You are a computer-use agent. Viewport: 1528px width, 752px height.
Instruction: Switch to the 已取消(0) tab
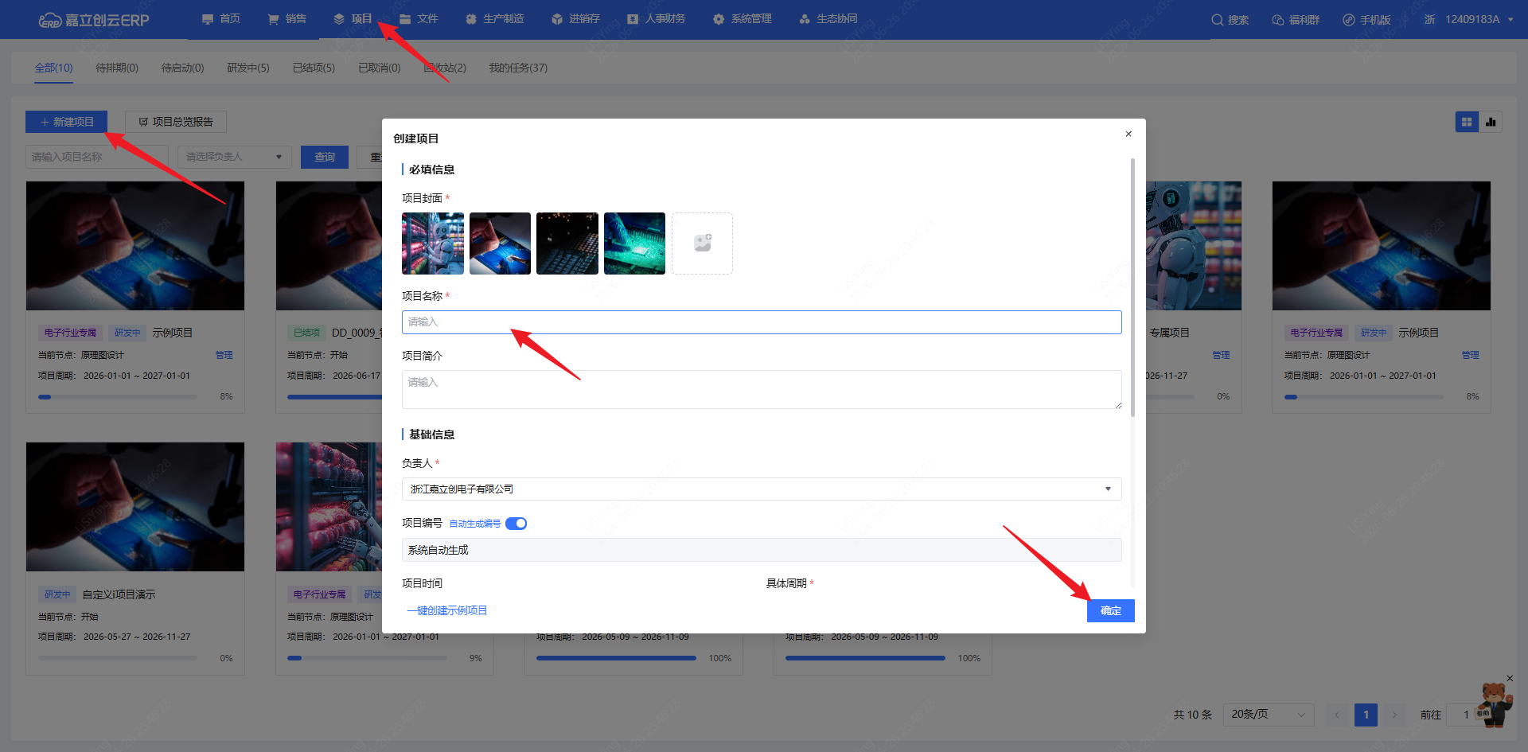[x=380, y=68]
